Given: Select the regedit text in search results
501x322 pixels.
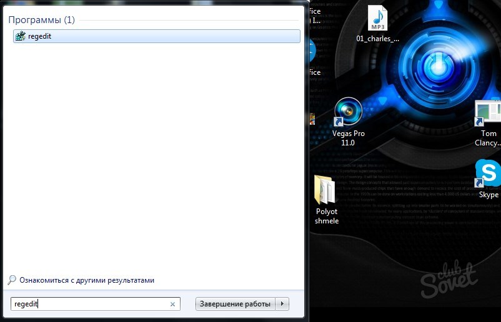Looking at the screenshot, I should [39, 37].
